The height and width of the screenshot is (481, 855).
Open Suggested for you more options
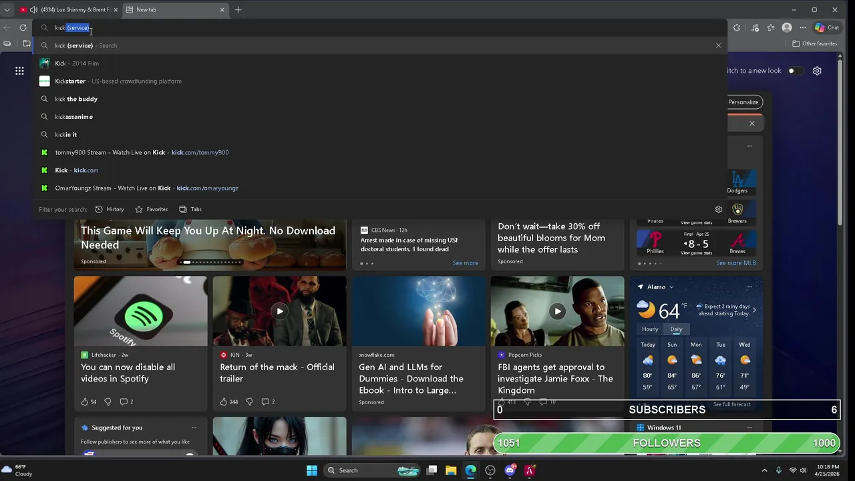(x=194, y=428)
